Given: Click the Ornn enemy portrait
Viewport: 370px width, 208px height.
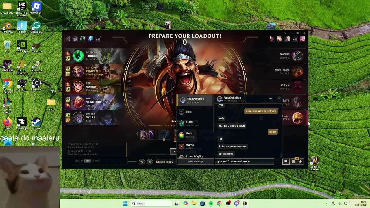Looking at the screenshot, I should (297, 87).
